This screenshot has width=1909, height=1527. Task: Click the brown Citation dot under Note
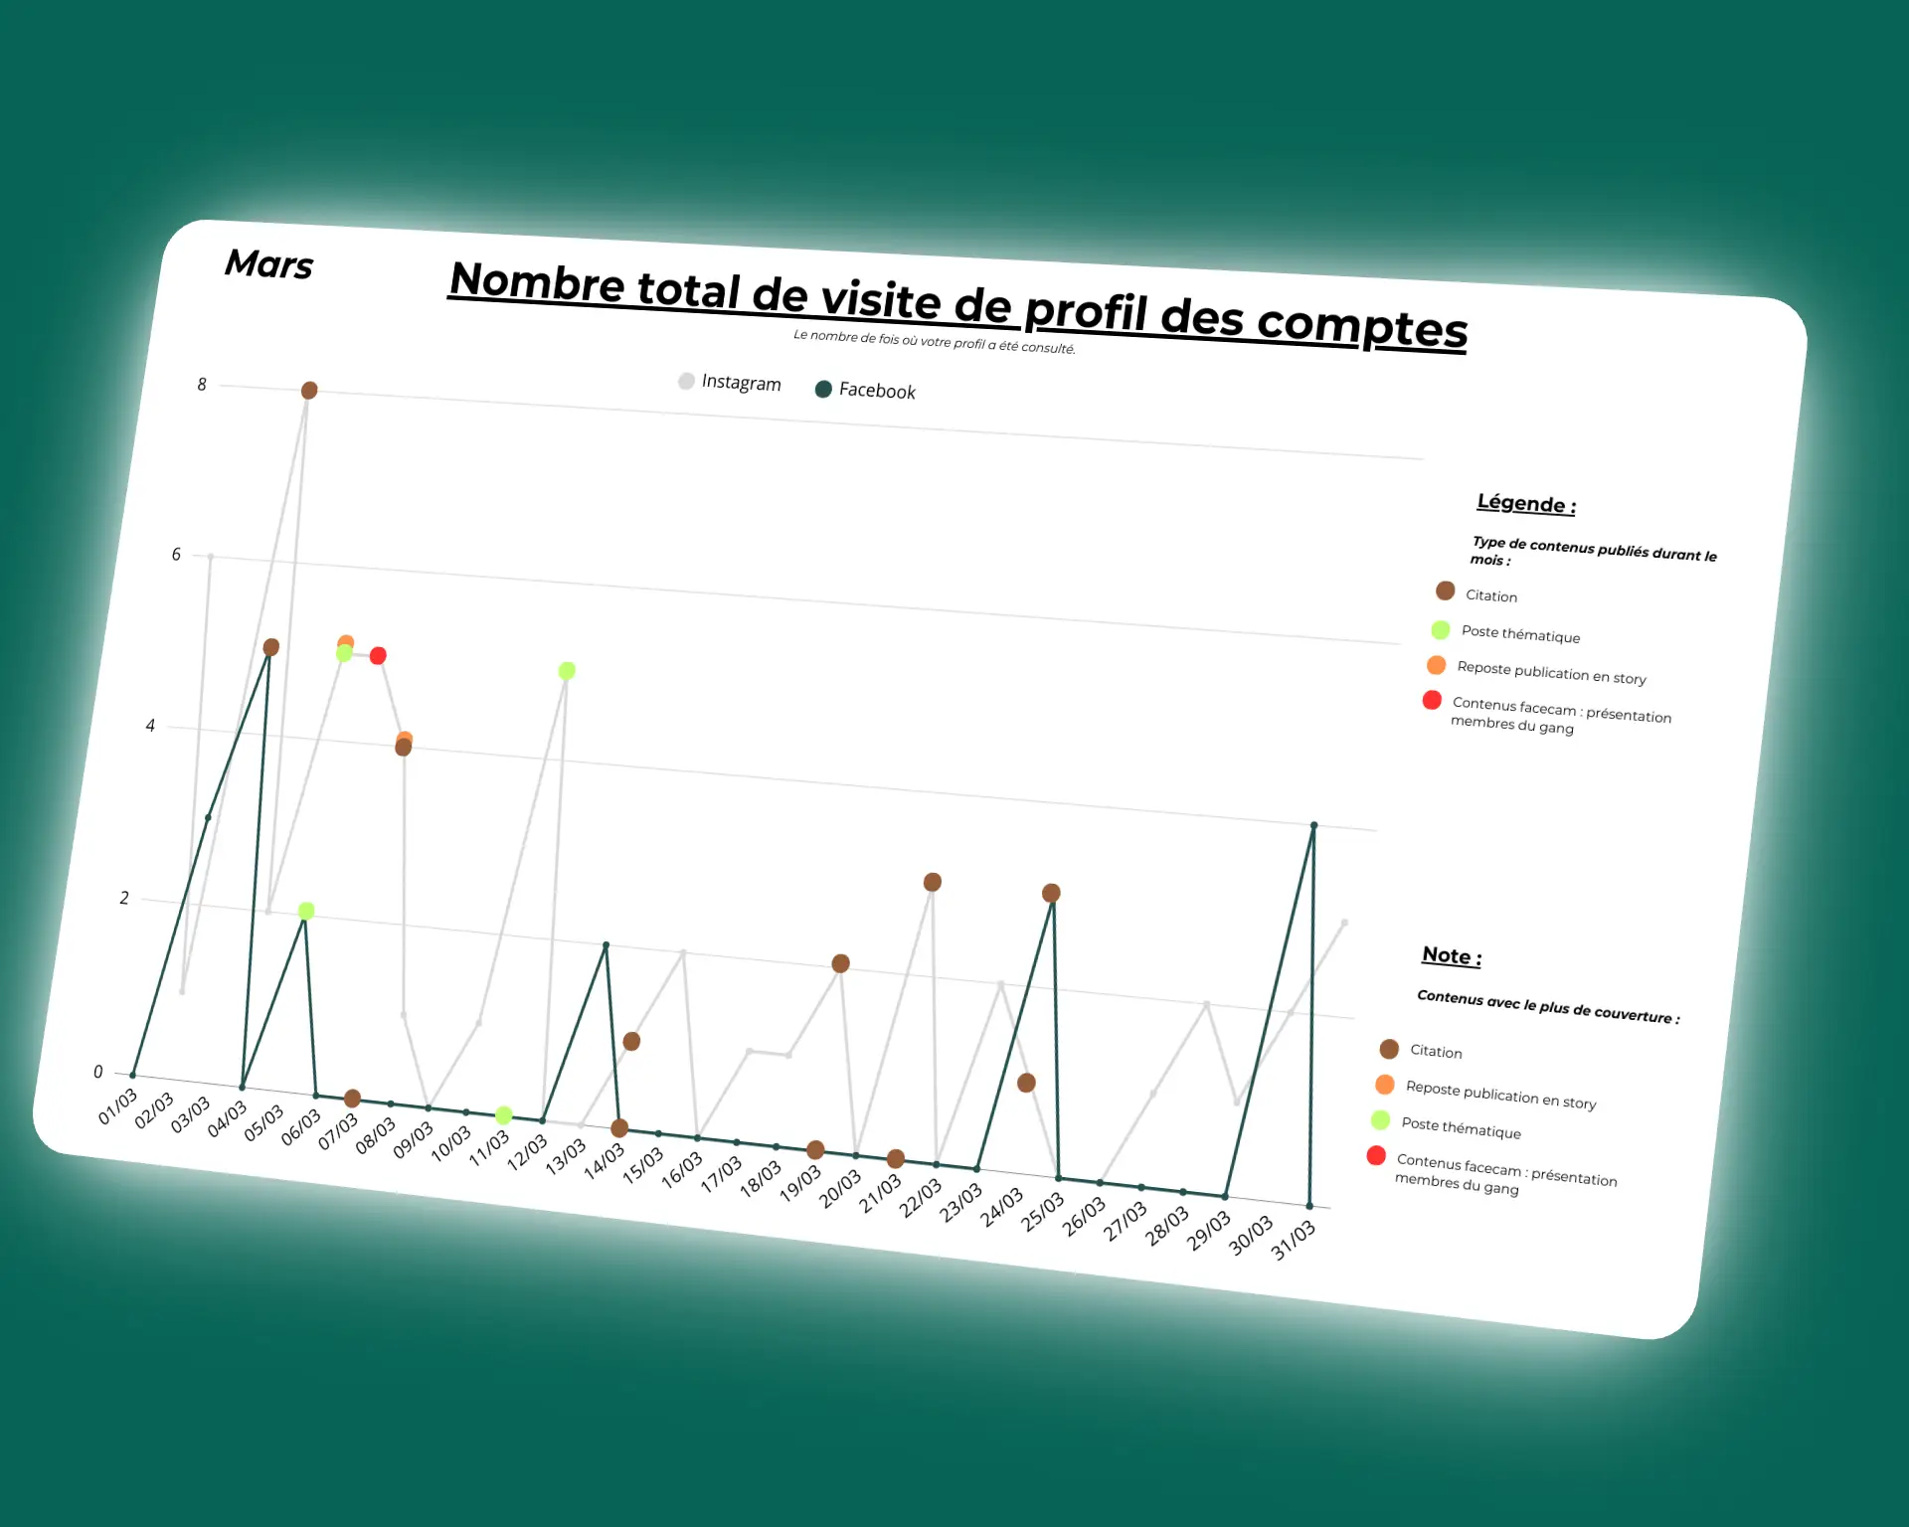click(x=1389, y=1049)
